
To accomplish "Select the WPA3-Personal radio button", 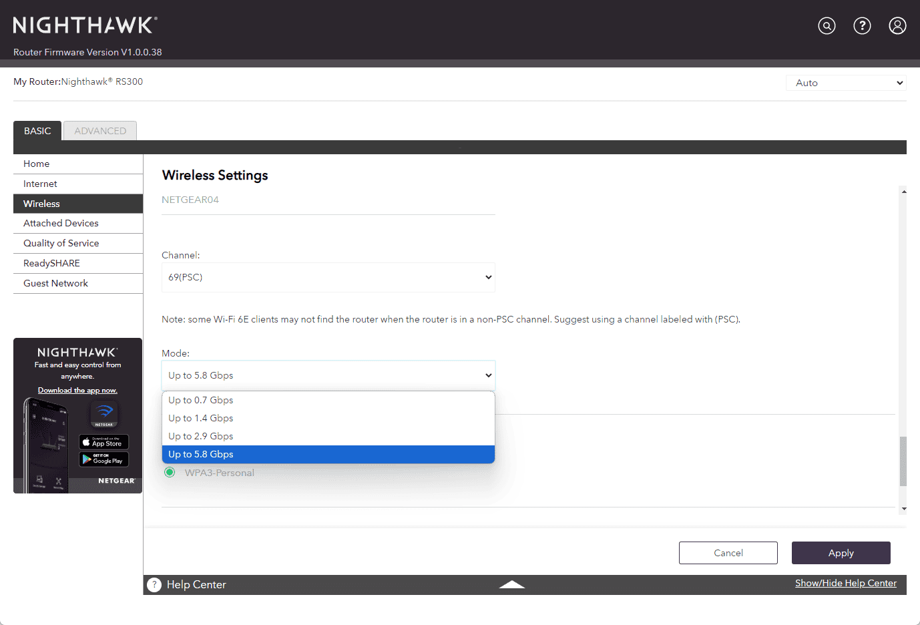I will (x=170, y=473).
